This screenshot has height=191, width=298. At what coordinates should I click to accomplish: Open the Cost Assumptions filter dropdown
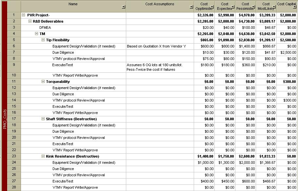(x=191, y=7)
